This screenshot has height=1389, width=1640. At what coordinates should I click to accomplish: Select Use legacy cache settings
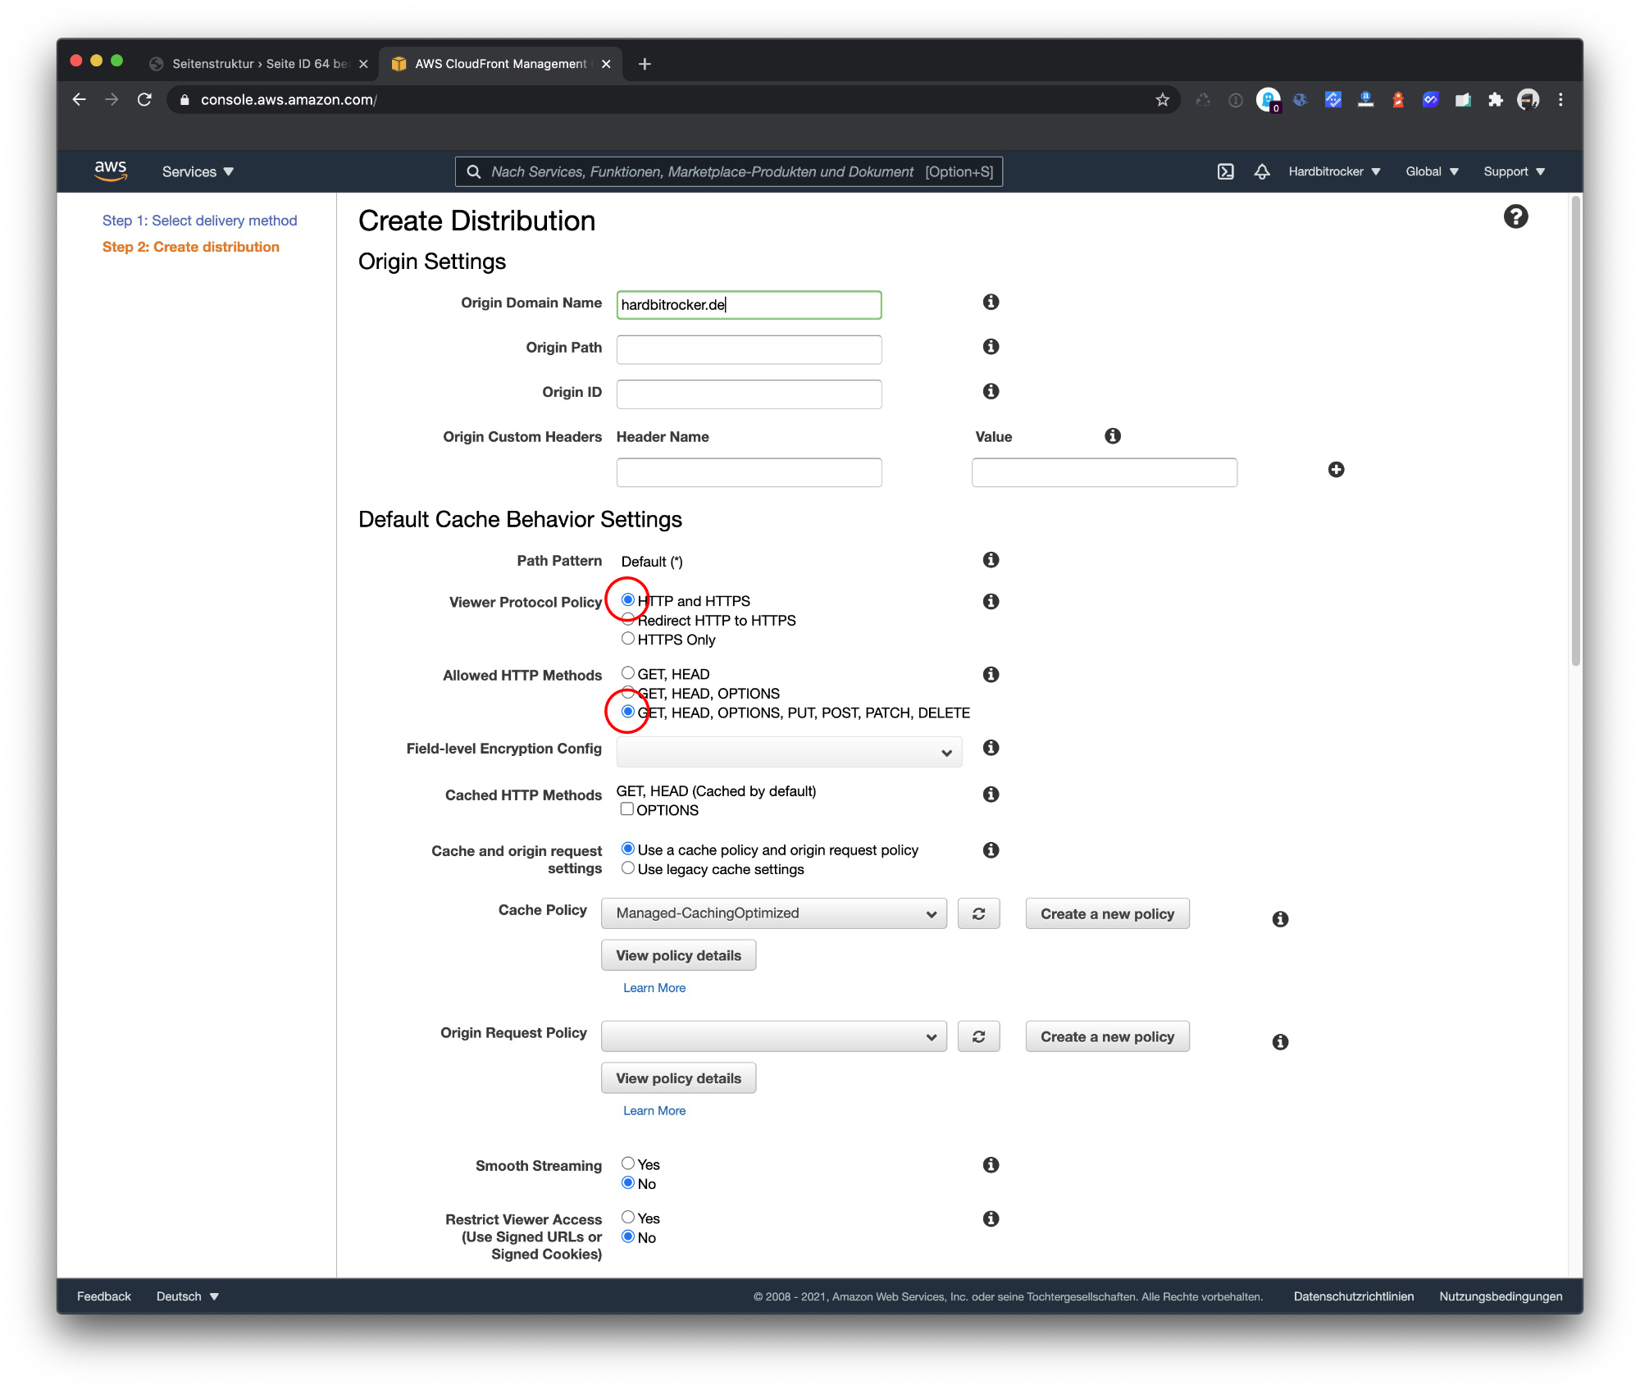point(628,868)
